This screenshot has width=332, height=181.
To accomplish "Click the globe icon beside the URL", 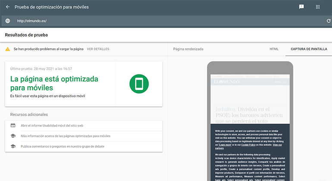I will point(8,21).
